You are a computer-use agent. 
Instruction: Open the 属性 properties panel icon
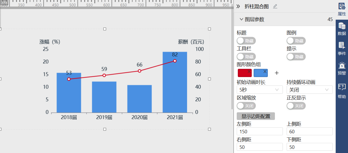coord(342,10)
